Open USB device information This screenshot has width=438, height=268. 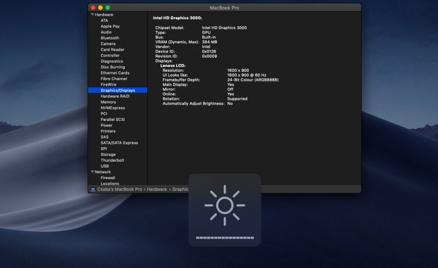coord(105,166)
